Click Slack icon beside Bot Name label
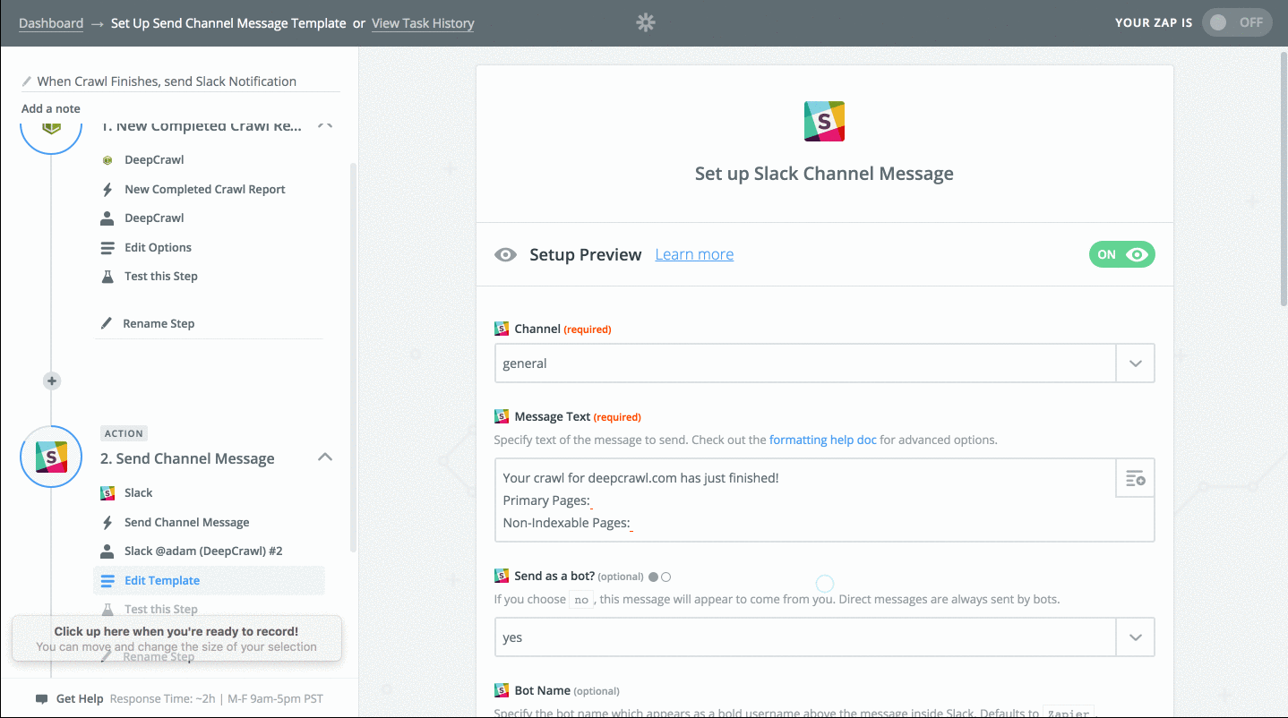 (x=502, y=691)
